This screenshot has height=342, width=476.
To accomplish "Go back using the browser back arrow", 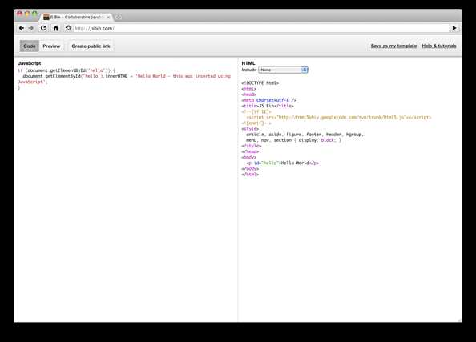I will click(x=22, y=28).
